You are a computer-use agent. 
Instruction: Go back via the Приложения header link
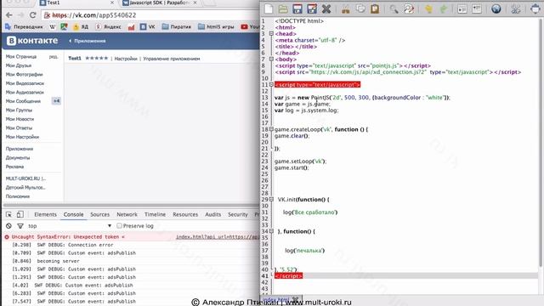(88, 41)
